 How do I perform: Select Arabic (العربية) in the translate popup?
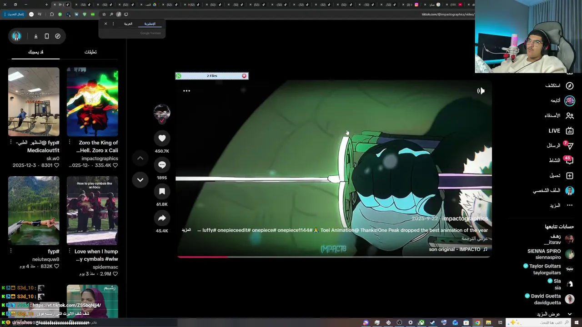[128, 24]
